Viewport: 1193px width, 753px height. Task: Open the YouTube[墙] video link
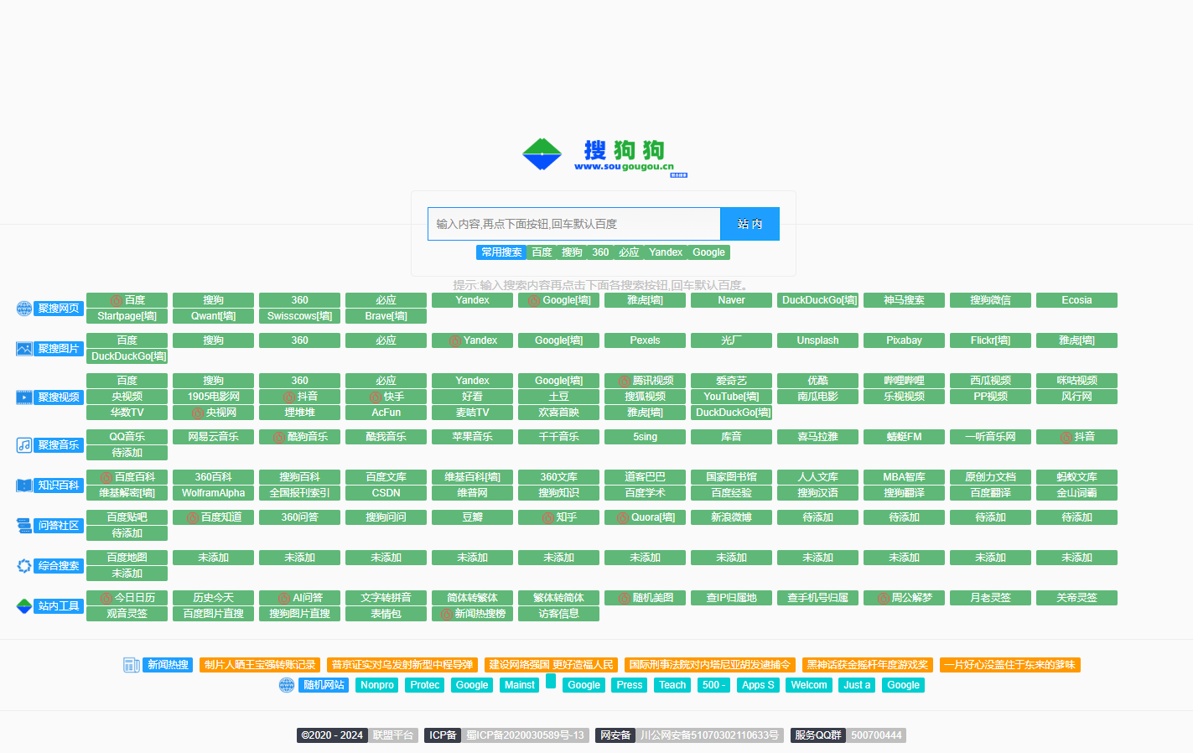click(731, 397)
